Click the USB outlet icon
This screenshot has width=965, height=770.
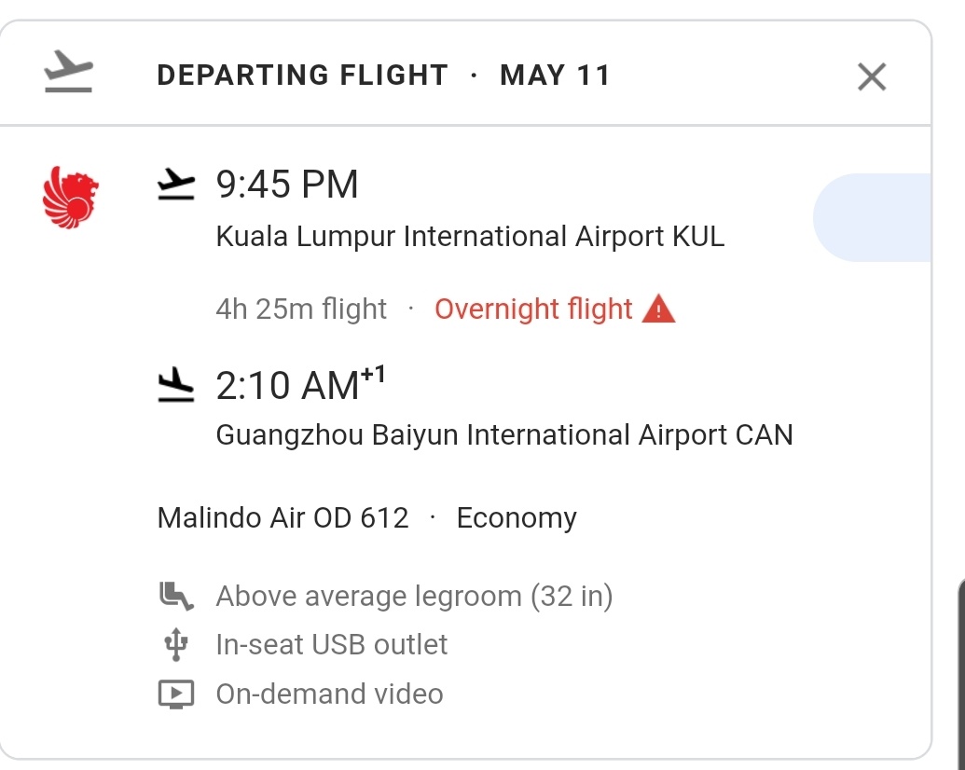tap(175, 644)
